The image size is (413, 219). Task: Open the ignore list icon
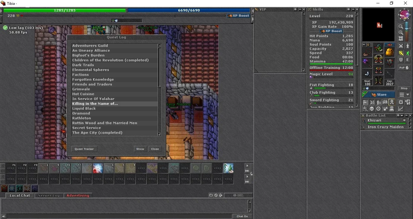pos(216,195)
